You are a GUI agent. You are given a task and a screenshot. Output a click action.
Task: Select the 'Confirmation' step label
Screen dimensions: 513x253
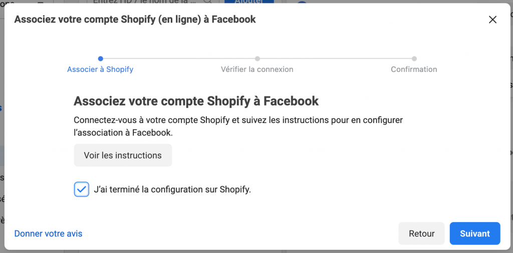point(414,69)
